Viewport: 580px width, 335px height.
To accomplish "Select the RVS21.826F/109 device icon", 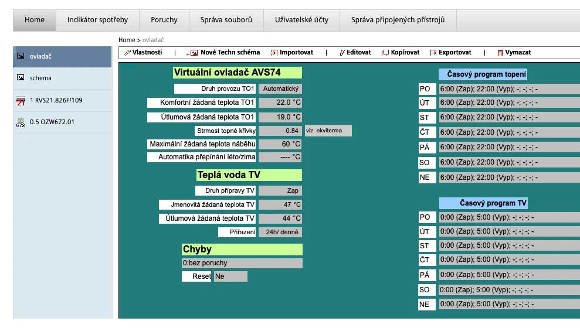I will tap(21, 101).
